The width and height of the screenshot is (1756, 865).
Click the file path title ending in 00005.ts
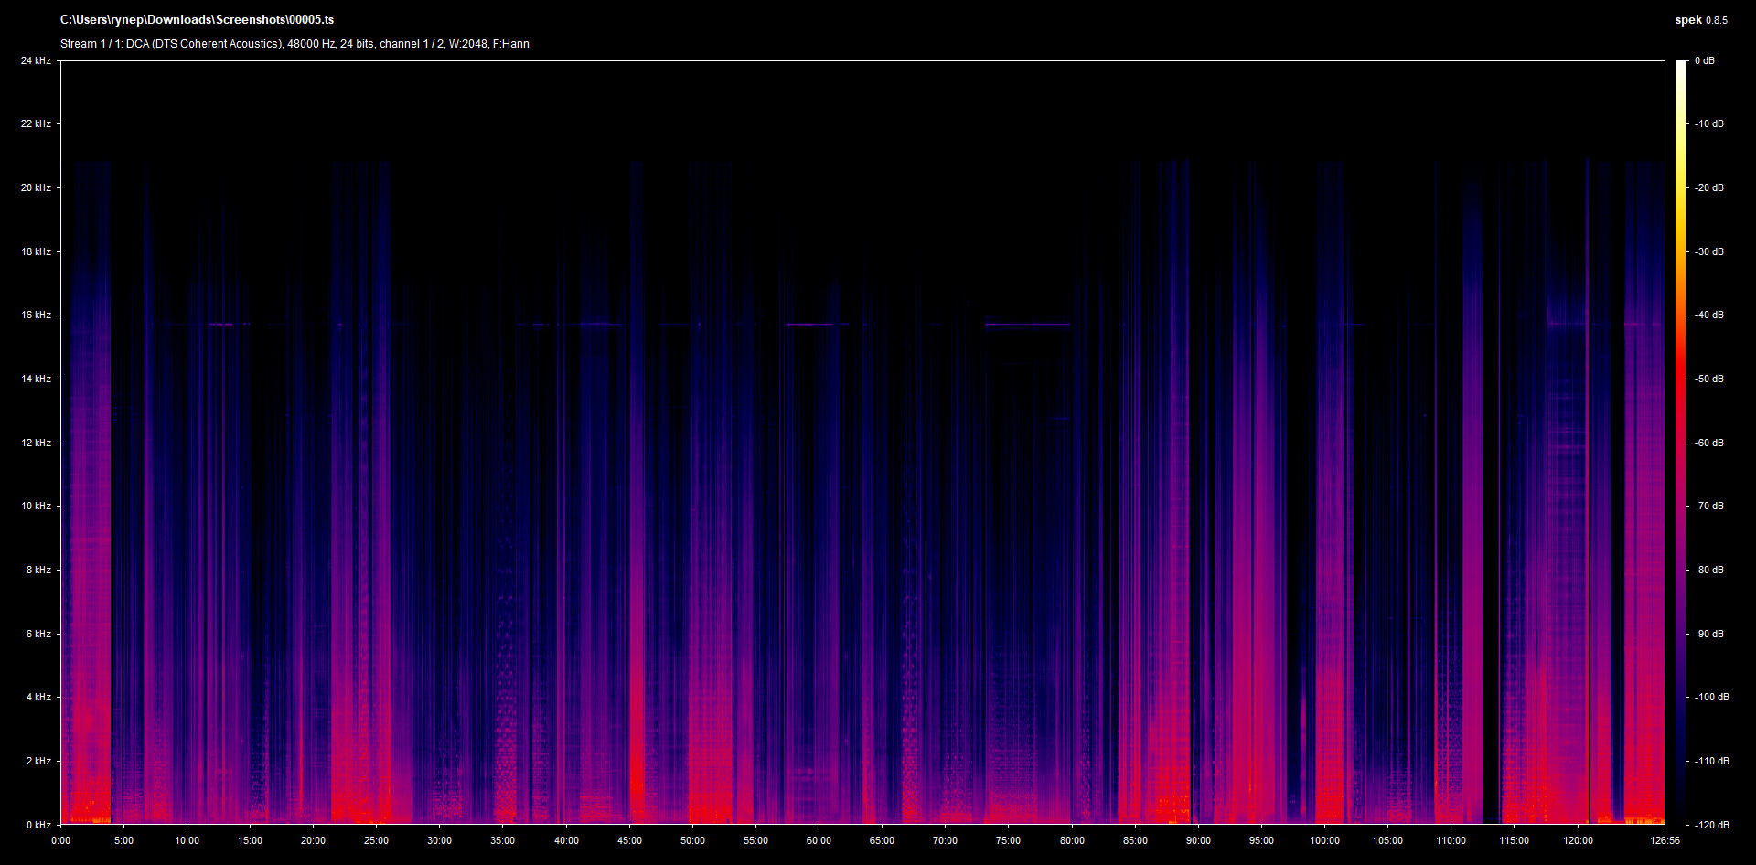pos(197,19)
